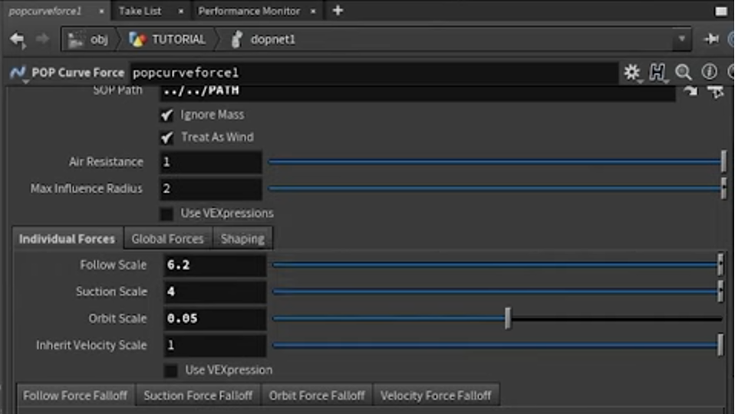Open the Suction Force Falloff tab

tap(198, 396)
